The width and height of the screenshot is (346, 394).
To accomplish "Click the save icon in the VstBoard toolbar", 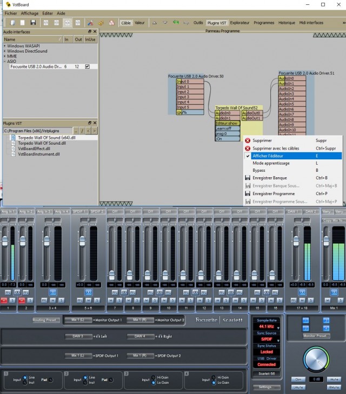I will [x=33, y=23].
